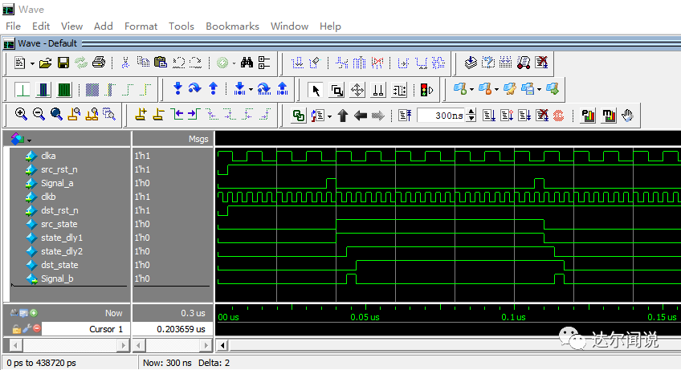
Task: Toggle the linked windows green icon
Action: [x=299, y=116]
